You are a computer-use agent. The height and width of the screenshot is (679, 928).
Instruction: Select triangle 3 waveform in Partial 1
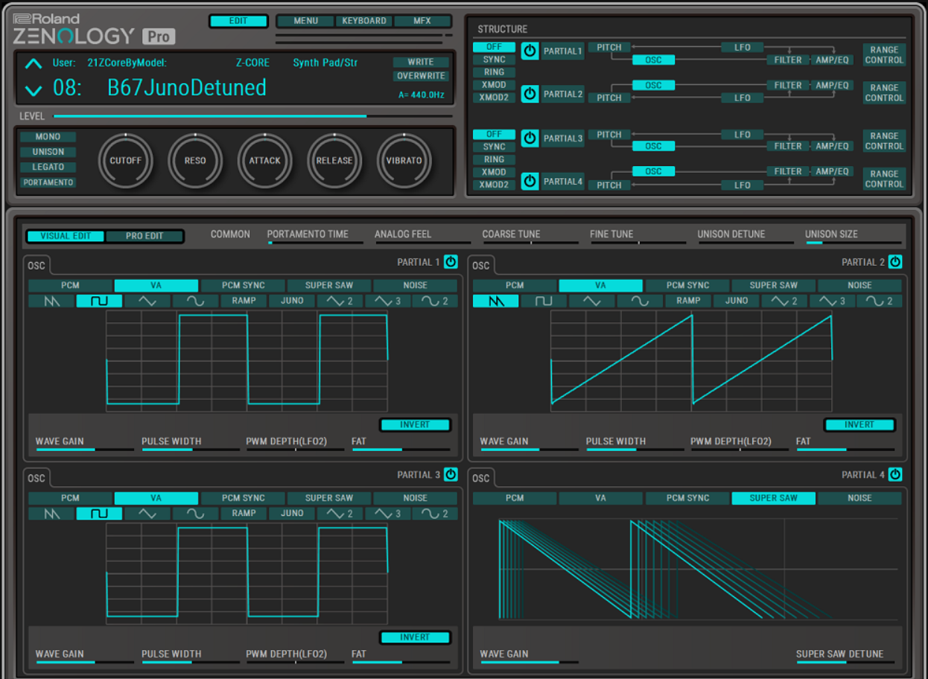tap(387, 301)
